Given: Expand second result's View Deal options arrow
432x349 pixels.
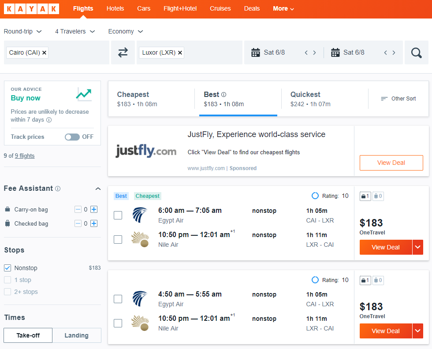Looking at the screenshot, I should point(418,331).
